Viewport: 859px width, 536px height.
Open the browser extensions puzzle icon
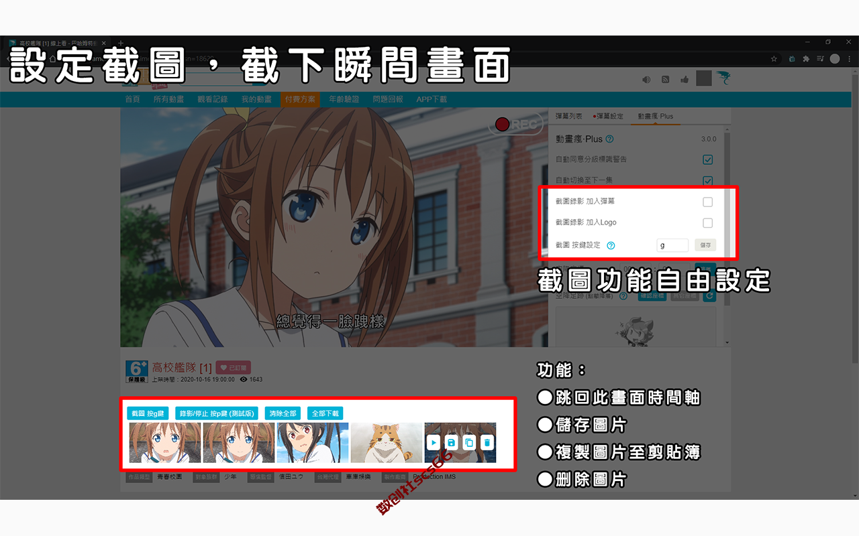806,59
